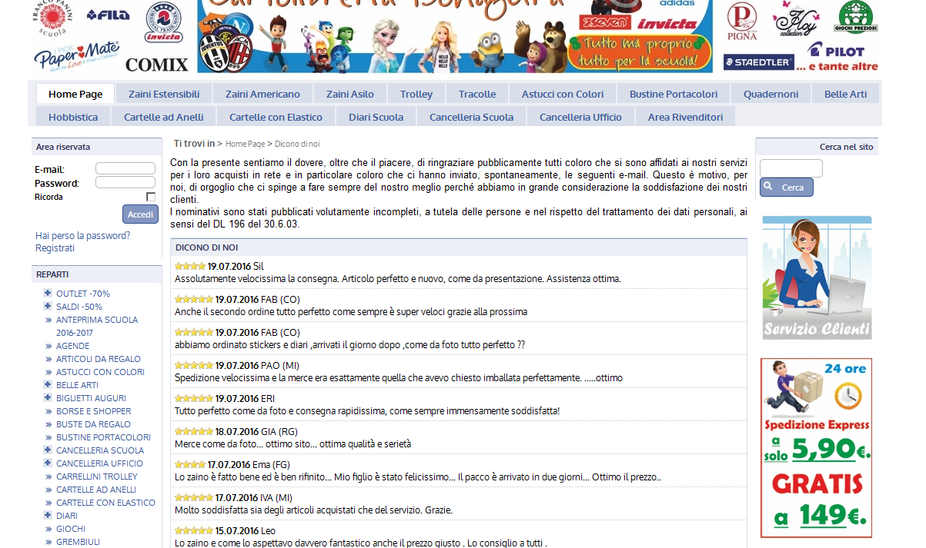Click the Franco Panini Scuola logo
Viewport: 926px width, 548px height.
54,18
